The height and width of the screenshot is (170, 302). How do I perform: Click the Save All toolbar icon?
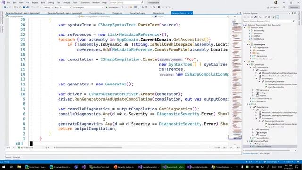click(x=27, y=8)
